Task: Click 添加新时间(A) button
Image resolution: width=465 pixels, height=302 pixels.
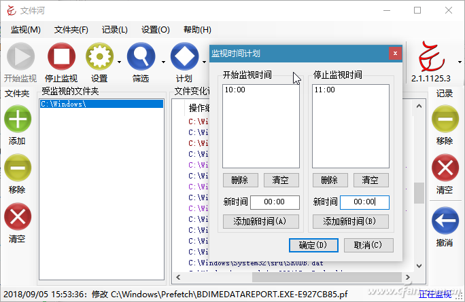Action: [261, 221]
